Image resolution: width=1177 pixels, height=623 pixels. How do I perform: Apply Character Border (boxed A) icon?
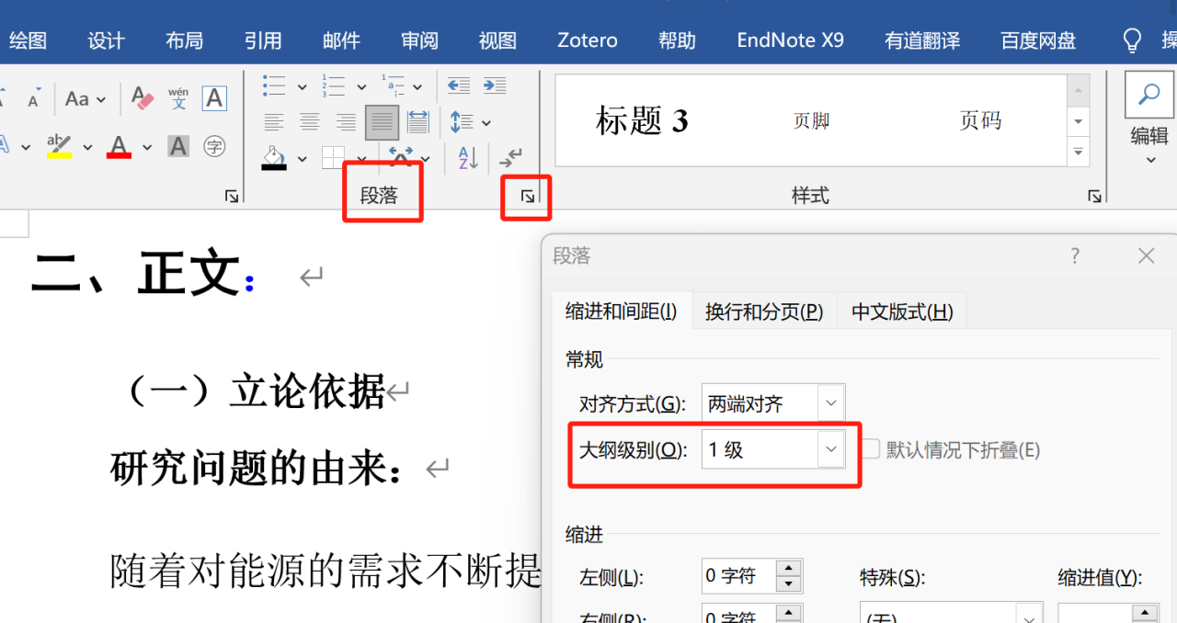coord(214,98)
